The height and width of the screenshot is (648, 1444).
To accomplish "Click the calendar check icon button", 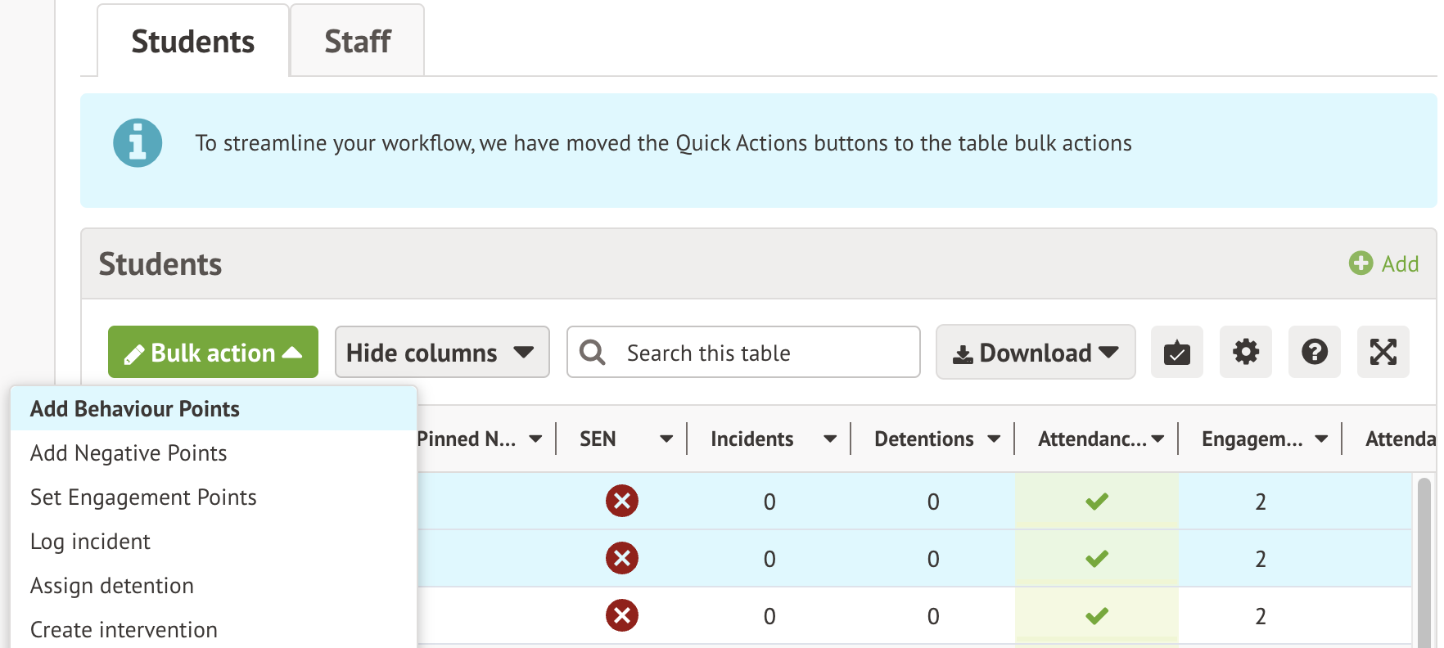I will (x=1176, y=353).
